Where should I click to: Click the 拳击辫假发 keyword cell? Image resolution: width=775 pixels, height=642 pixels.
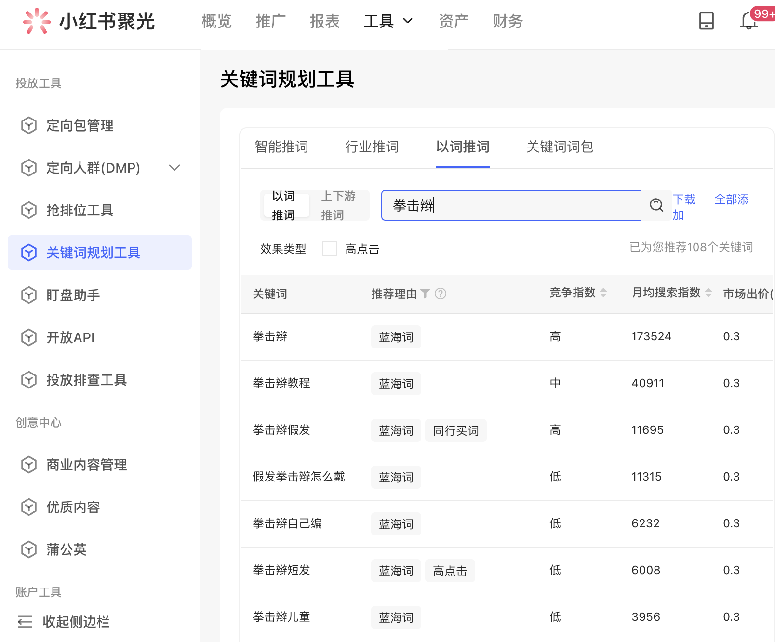click(x=281, y=430)
